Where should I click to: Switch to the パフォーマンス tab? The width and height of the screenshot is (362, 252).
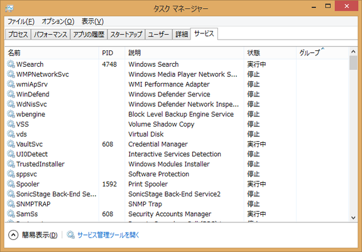point(50,35)
